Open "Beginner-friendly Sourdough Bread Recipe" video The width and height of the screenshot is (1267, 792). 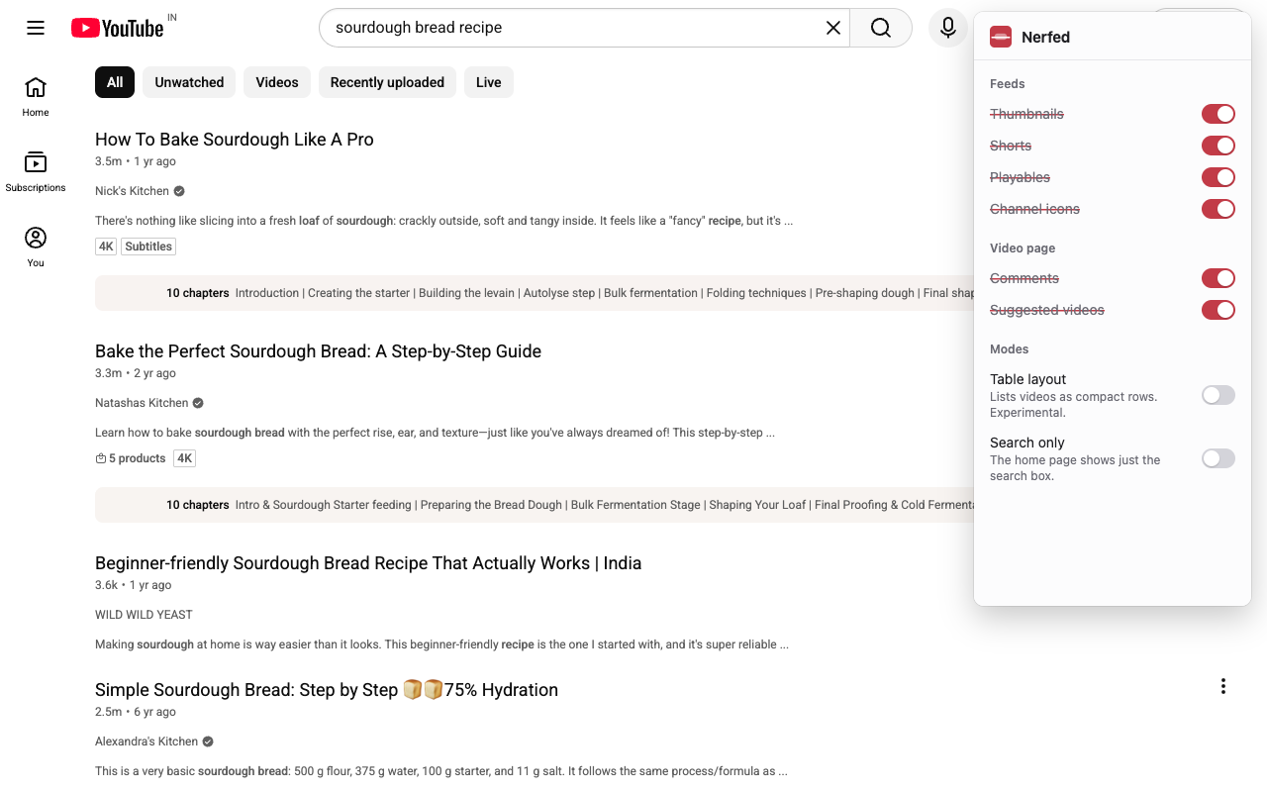[x=368, y=563]
